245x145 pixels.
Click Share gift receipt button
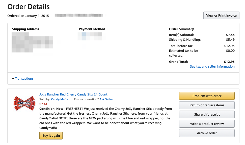tap(207, 115)
